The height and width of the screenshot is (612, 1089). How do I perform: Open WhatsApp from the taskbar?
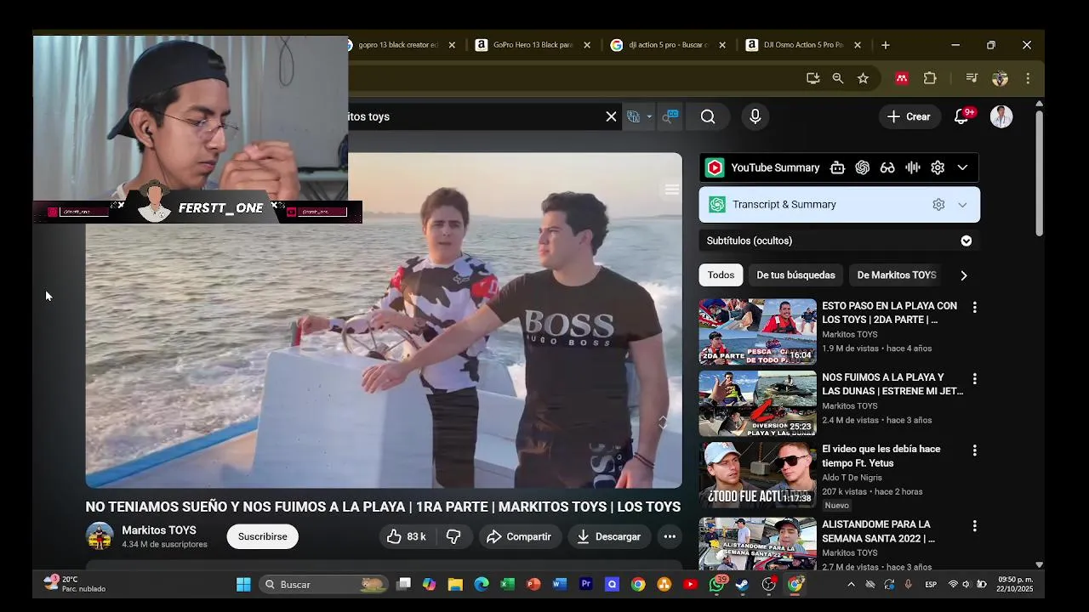click(717, 584)
